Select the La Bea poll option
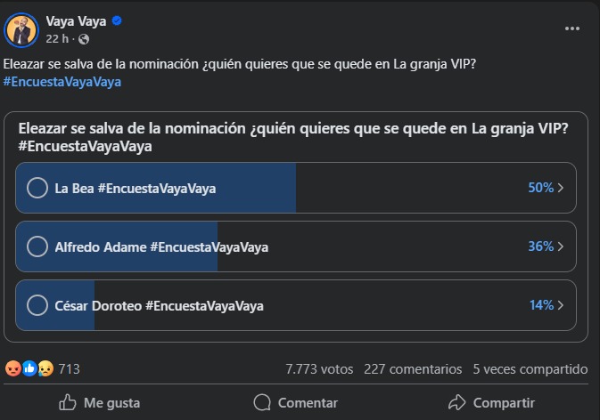Screen dimensions: 600x420 [x=37, y=189]
